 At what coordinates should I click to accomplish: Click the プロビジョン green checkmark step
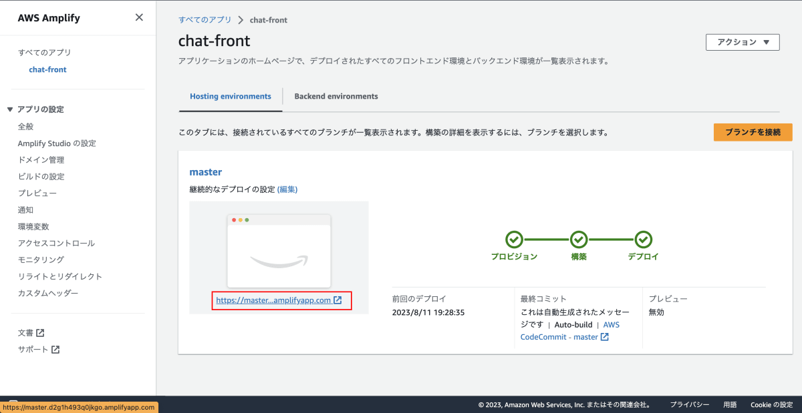click(514, 239)
